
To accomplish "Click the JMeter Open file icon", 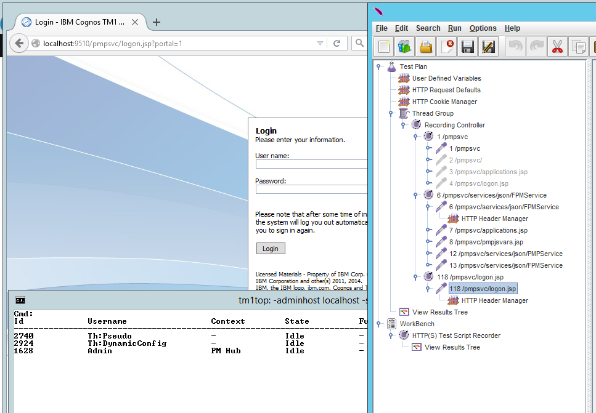I will [x=426, y=47].
